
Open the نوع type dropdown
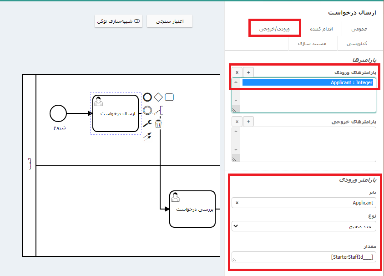303,226
